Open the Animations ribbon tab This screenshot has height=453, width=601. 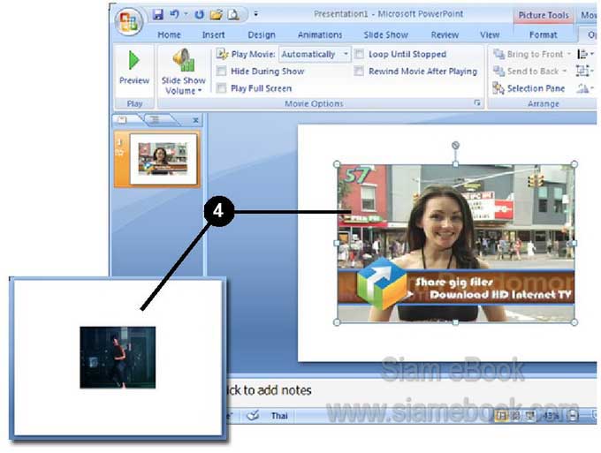click(x=320, y=34)
